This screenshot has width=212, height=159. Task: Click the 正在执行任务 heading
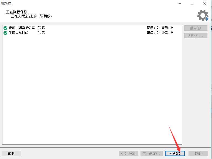tap(16, 12)
